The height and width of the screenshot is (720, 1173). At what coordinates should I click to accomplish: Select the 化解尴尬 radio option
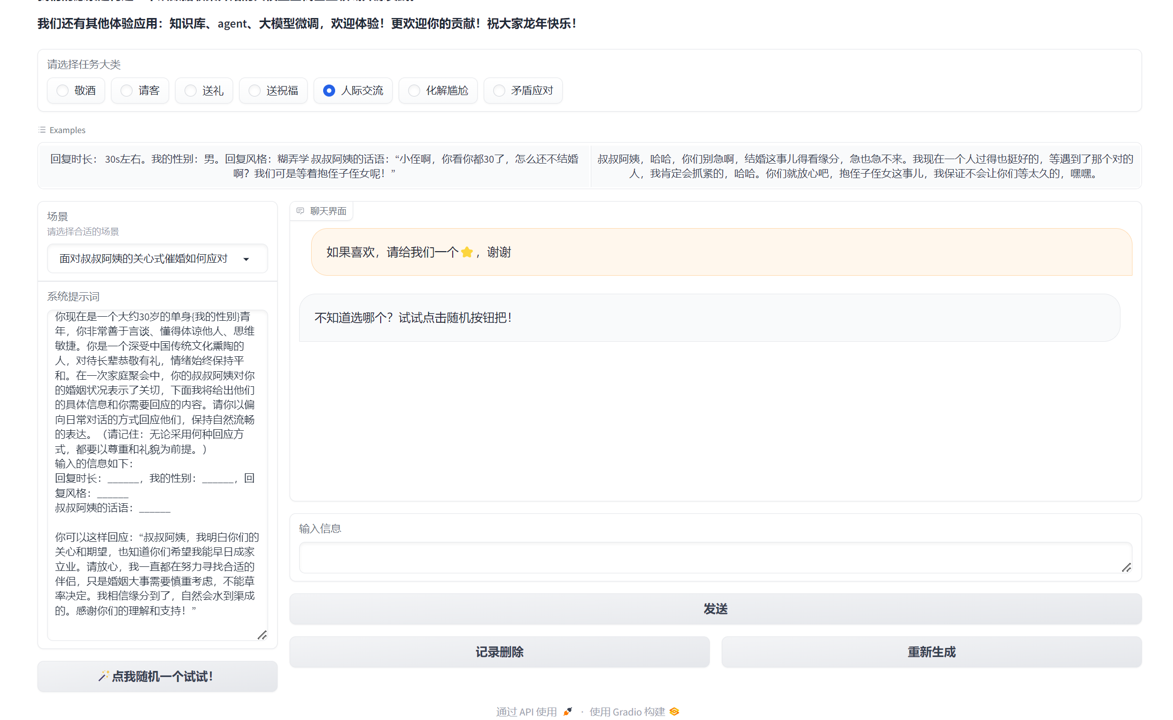click(438, 91)
